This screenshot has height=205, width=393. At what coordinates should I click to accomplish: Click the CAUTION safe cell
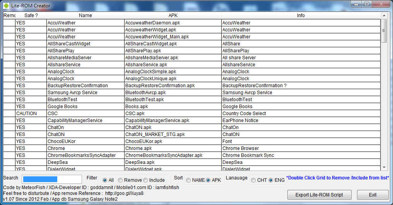(31, 114)
